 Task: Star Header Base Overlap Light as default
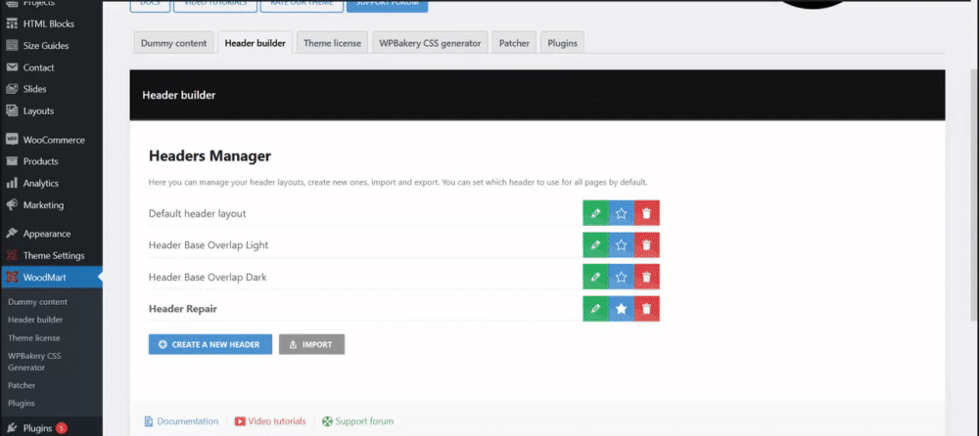[x=622, y=245]
